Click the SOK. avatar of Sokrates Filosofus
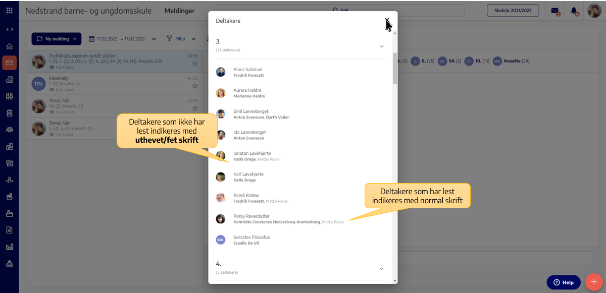Screen dimensions: 606x293 (x=221, y=240)
